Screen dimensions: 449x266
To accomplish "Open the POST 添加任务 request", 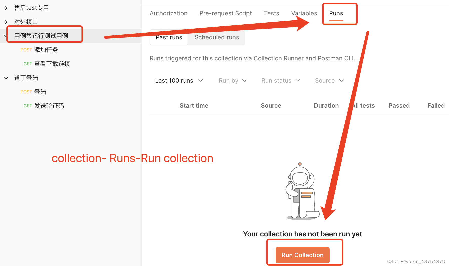I will pyautogui.click(x=39, y=50).
